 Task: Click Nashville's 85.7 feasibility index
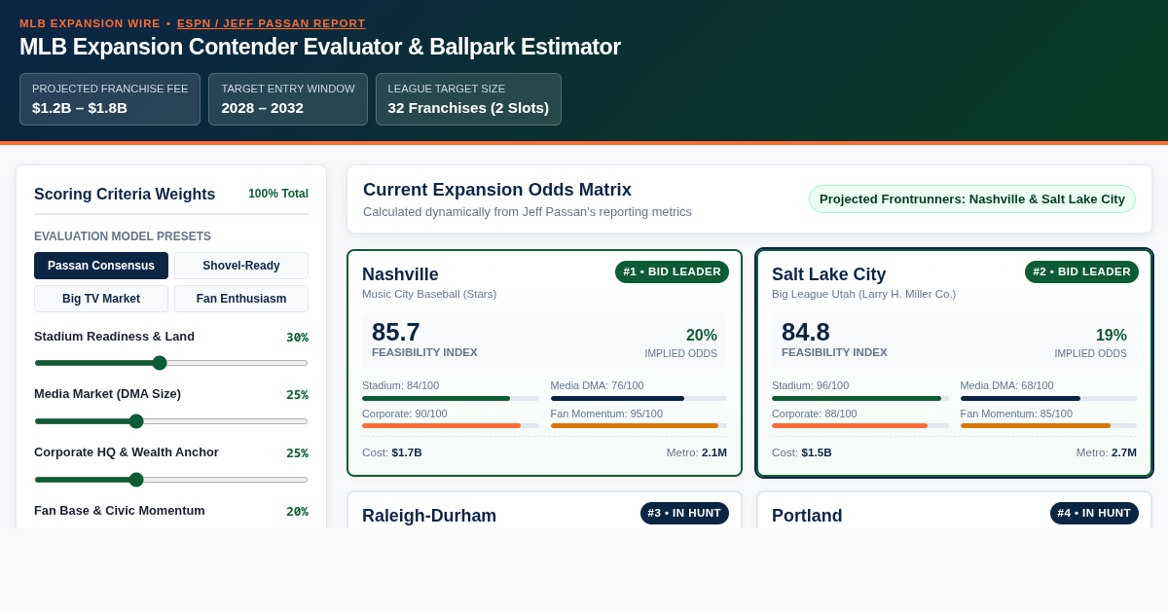point(396,332)
